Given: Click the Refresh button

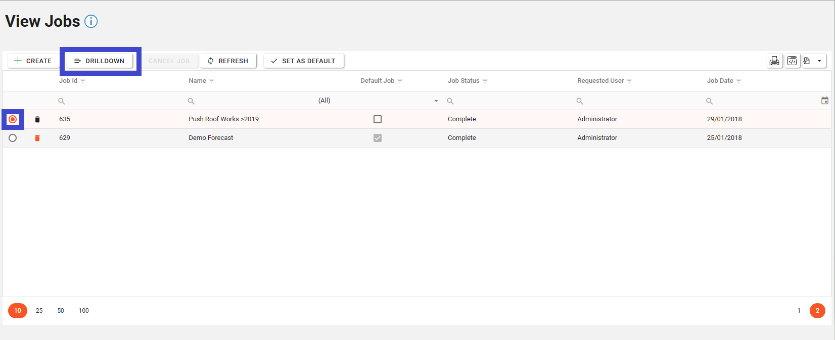Looking at the screenshot, I should coord(228,61).
